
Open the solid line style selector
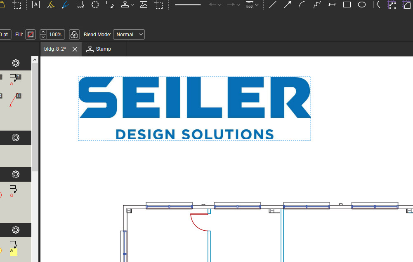tap(188, 5)
